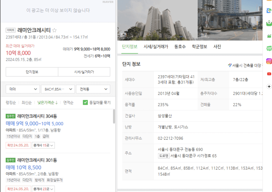Expand 중개사 15곳 broker list
The height and width of the screenshot is (192, 272).
[x=43, y=145]
